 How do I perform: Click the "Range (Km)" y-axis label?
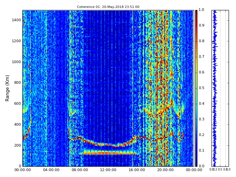coord(7,88)
